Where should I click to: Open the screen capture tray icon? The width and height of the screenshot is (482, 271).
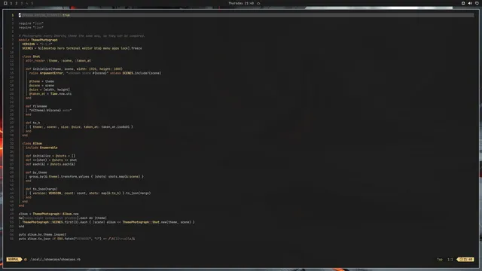click(x=463, y=3)
